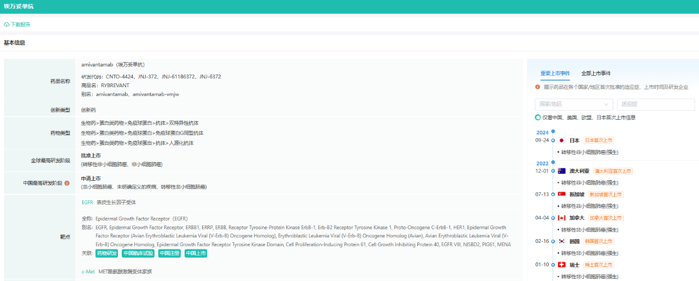
Task: Toggle 仅看中国、美国、欧盟、日本首次上市信息 option
Action: [x=538, y=118]
